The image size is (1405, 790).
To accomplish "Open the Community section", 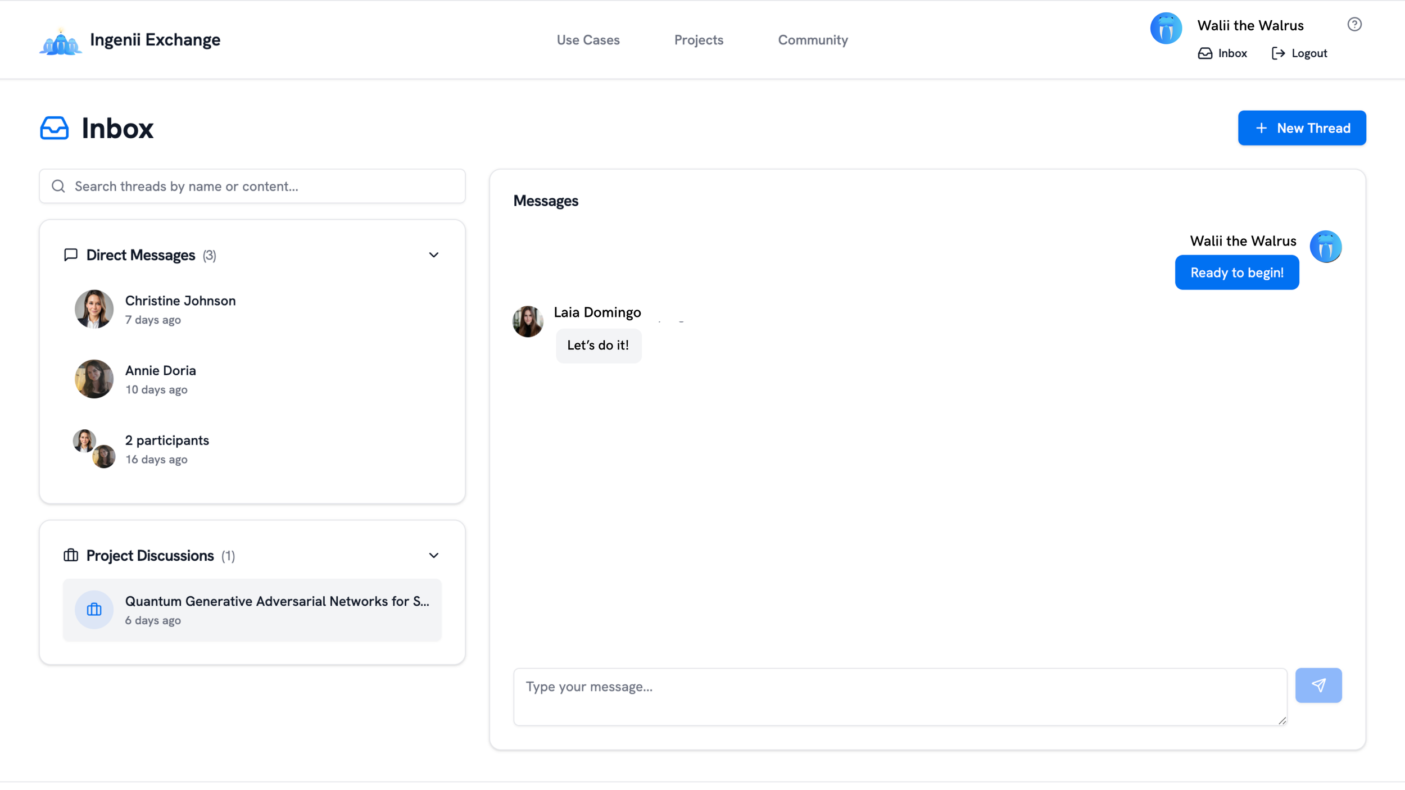I will (x=813, y=39).
